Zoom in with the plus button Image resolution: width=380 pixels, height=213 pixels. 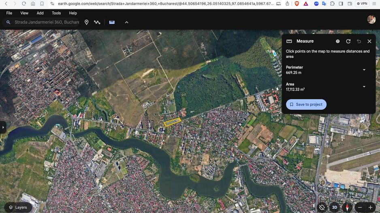point(370,207)
